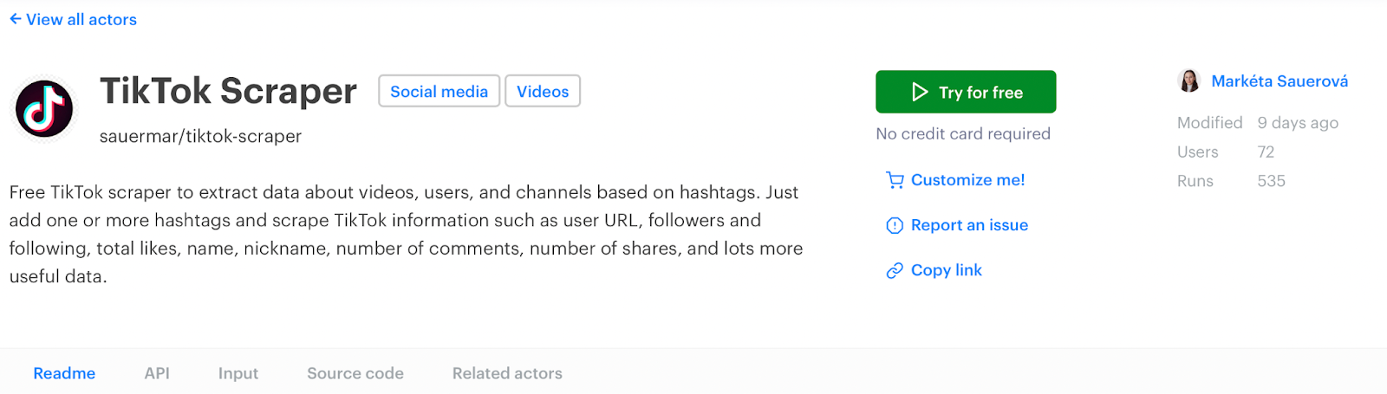1387x394 pixels.
Task: Click the report issue exclamation icon
Action: [895, 225]
